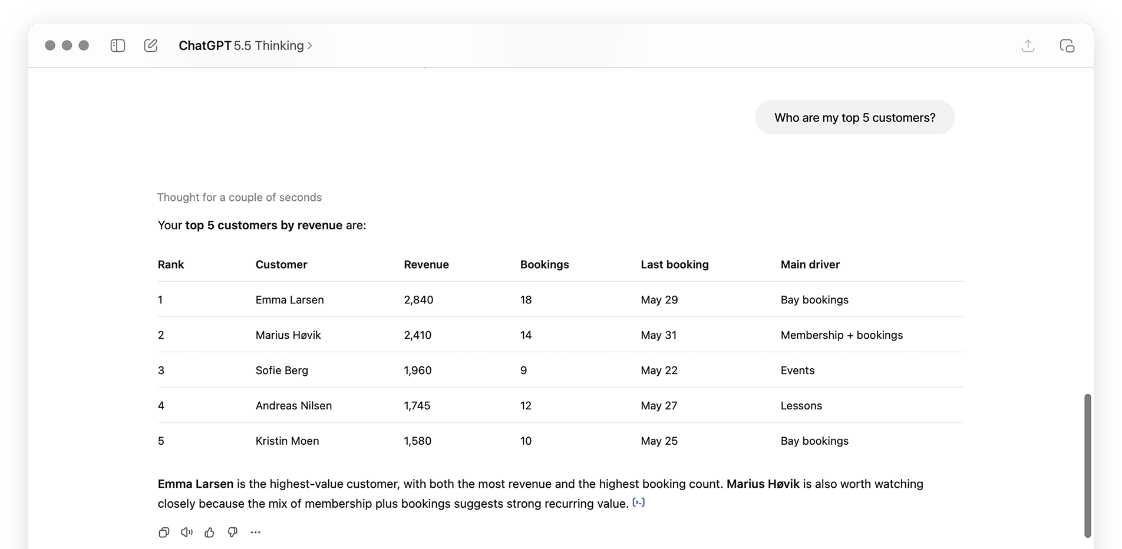Start a new chat with compose icon
The image size is (1122, 549).
click(x=151, y=45)
